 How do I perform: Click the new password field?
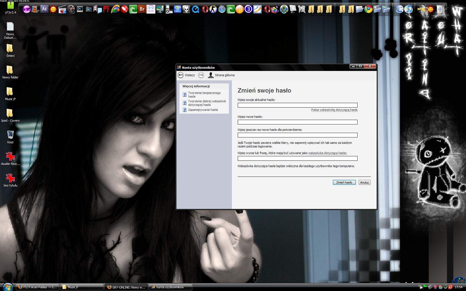click(297, 122)
